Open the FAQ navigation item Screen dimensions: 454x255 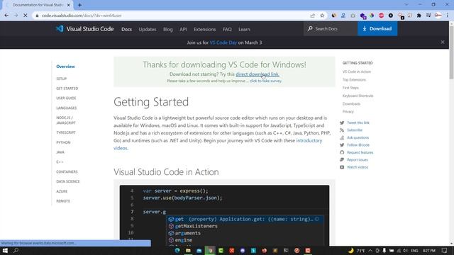[x=227, y=29]
